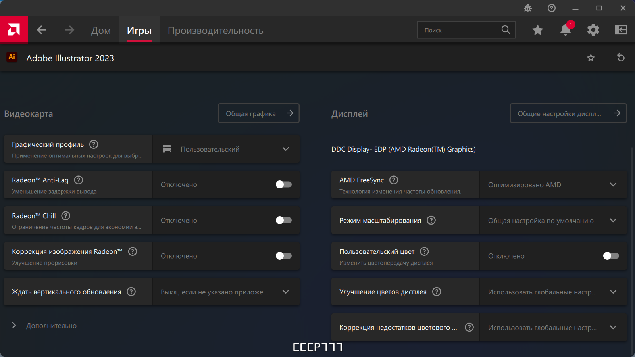Enable Radeon Chill toggle
The height and width of the screenshot is (357, 635).
[284, 220]
